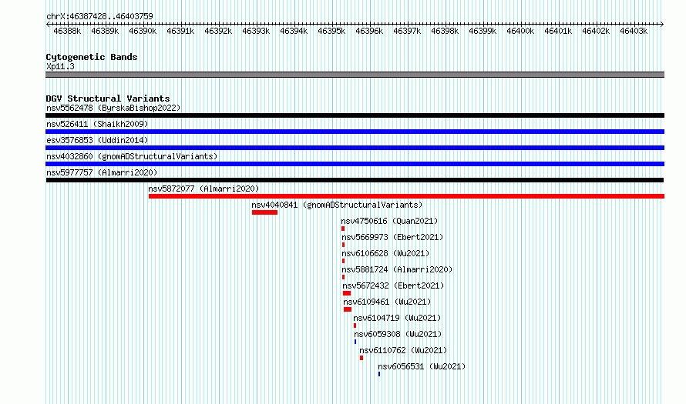Viewport: 686px width, 404px height.
Task: Select the long red bar for nsv5872077
Action: pos(406,196)
